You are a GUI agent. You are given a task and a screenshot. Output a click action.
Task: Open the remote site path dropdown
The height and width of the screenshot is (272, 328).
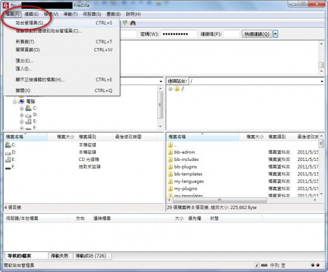click(x=322, y=81)
